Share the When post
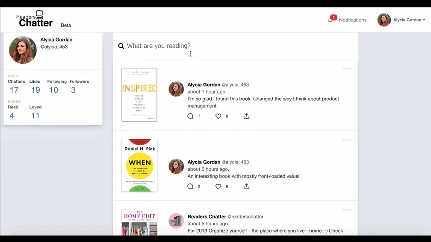The image size is (431, 242). pyautogui.click(x=247, y=186)
